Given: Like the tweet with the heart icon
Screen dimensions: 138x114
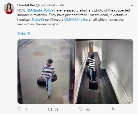Looking at the screenshot, I should [81, 109].
